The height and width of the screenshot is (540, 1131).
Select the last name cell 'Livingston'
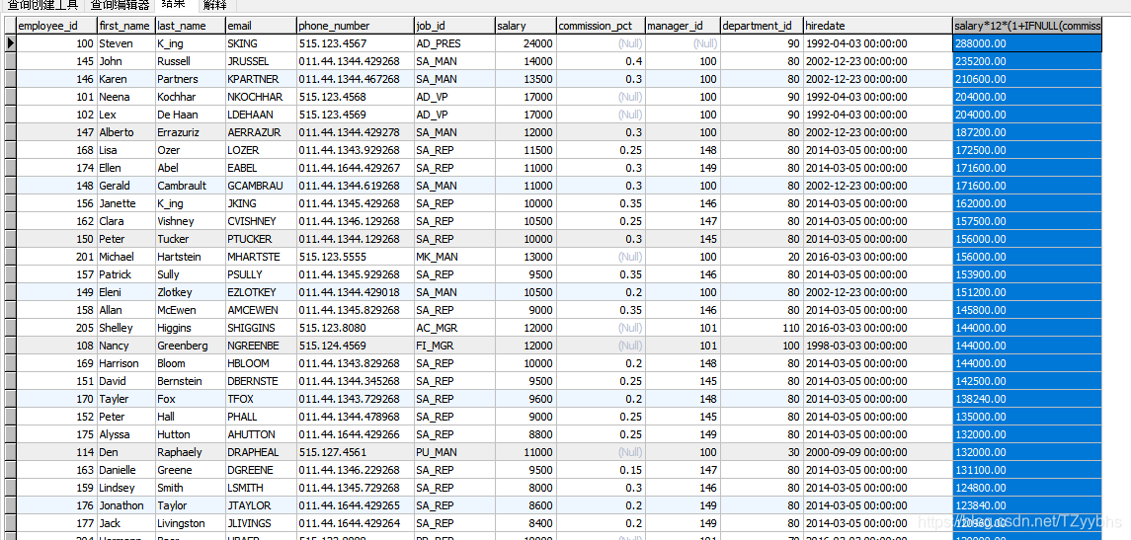[x=190, y=523]
